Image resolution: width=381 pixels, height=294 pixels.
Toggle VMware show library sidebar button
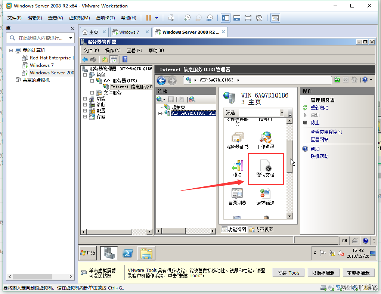pyautogui.click(x=226, y=18)
